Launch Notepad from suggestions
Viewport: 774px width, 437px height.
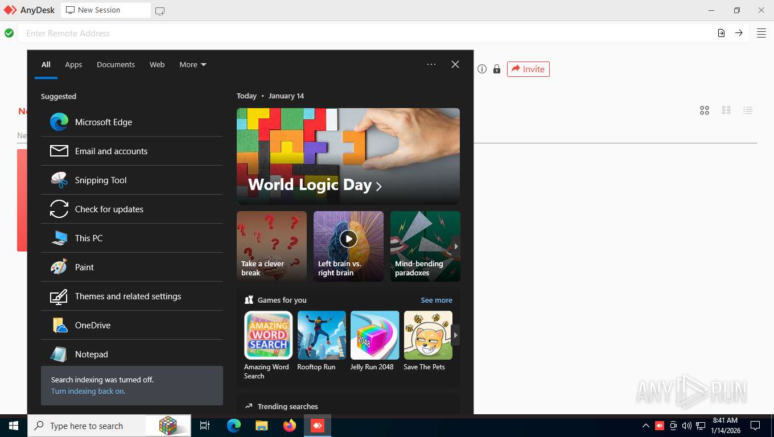pos(131,353)
